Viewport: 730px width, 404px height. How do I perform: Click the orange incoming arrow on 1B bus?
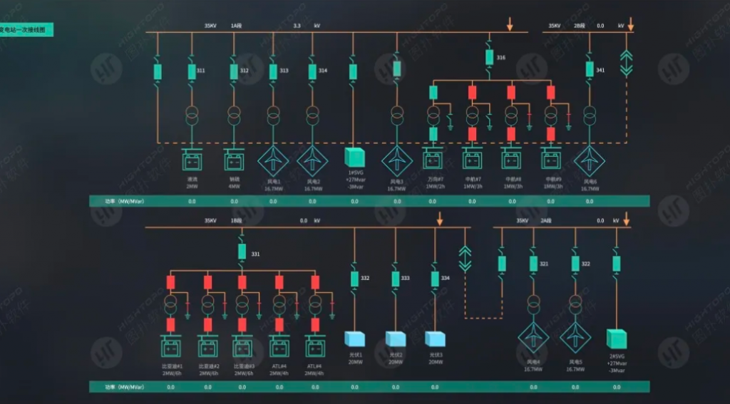(439, 219)
